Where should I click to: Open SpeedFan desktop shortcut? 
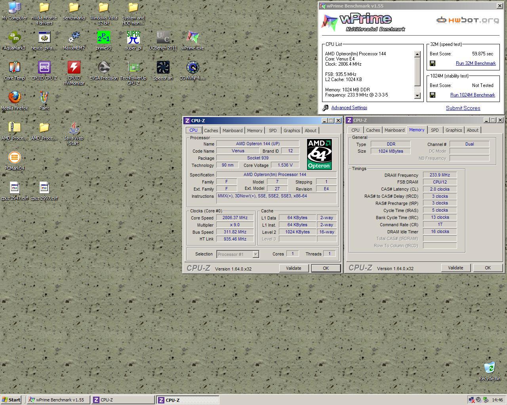click(x=163, y=71)
